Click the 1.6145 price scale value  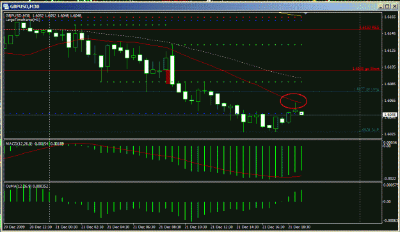(390, 34)
